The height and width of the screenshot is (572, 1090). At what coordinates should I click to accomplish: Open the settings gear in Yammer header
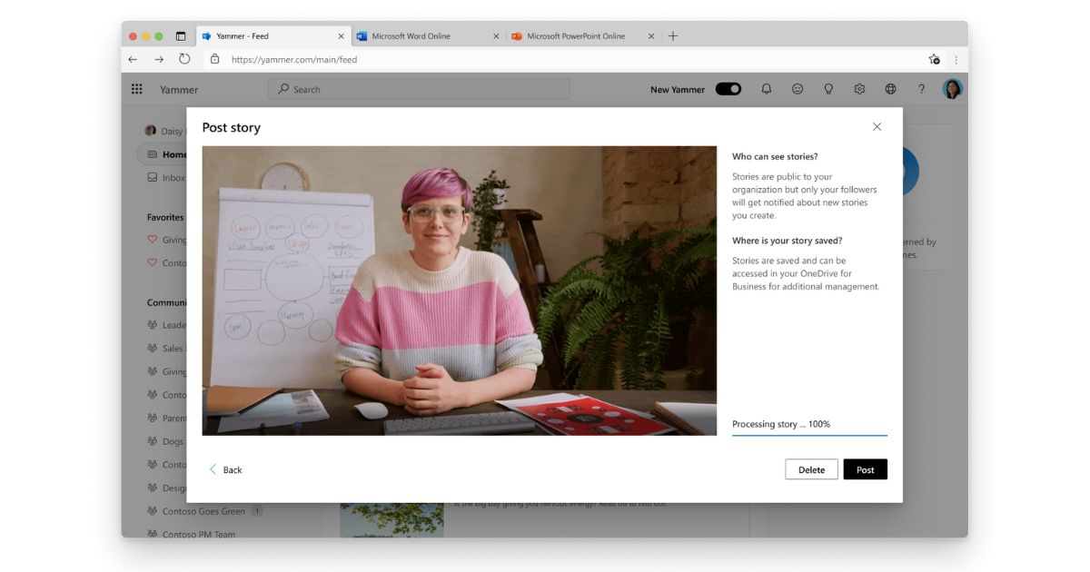coord(859,89)
